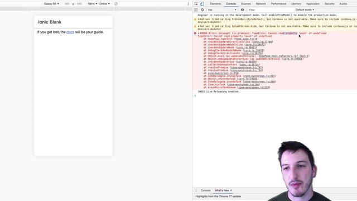Expand the ERROR Uncaught in promise entry

point(199,33)
